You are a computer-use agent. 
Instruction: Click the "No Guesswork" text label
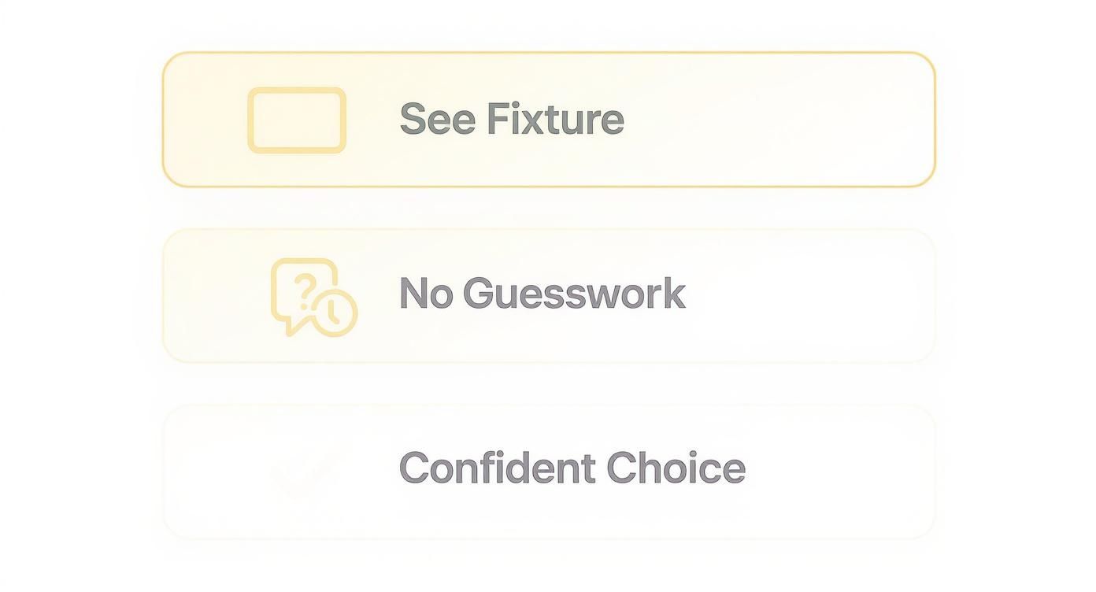click(542, 294)
